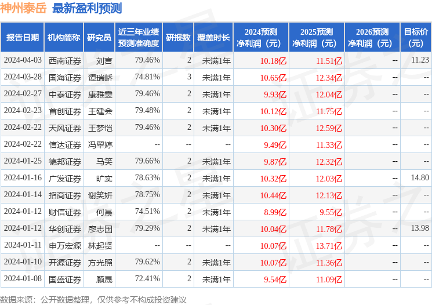Click accuracy value 79.66%
The height and width of the screenshot is (305, 432).
click(147, 161)
